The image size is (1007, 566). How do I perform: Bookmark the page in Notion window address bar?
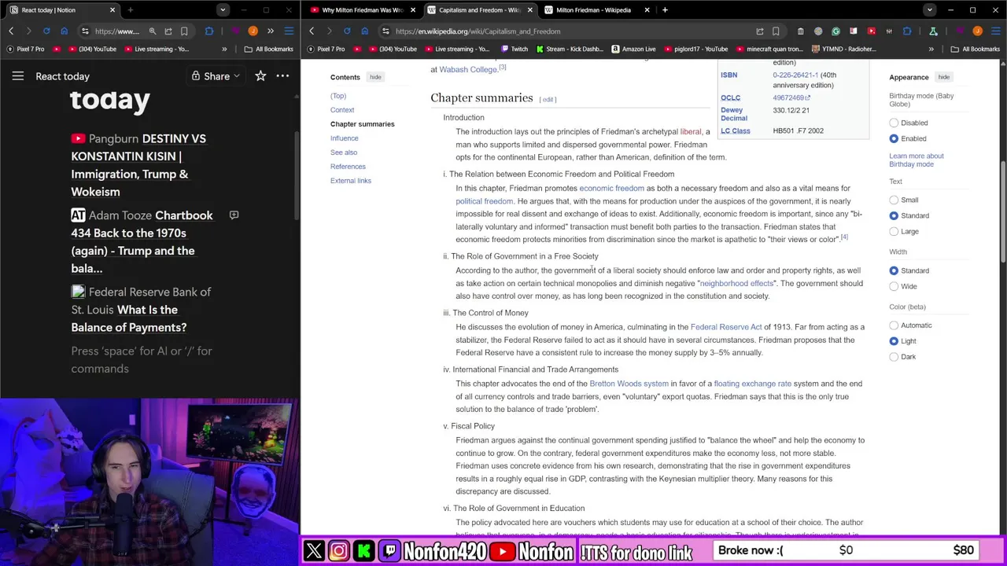[x=184, y=31]
